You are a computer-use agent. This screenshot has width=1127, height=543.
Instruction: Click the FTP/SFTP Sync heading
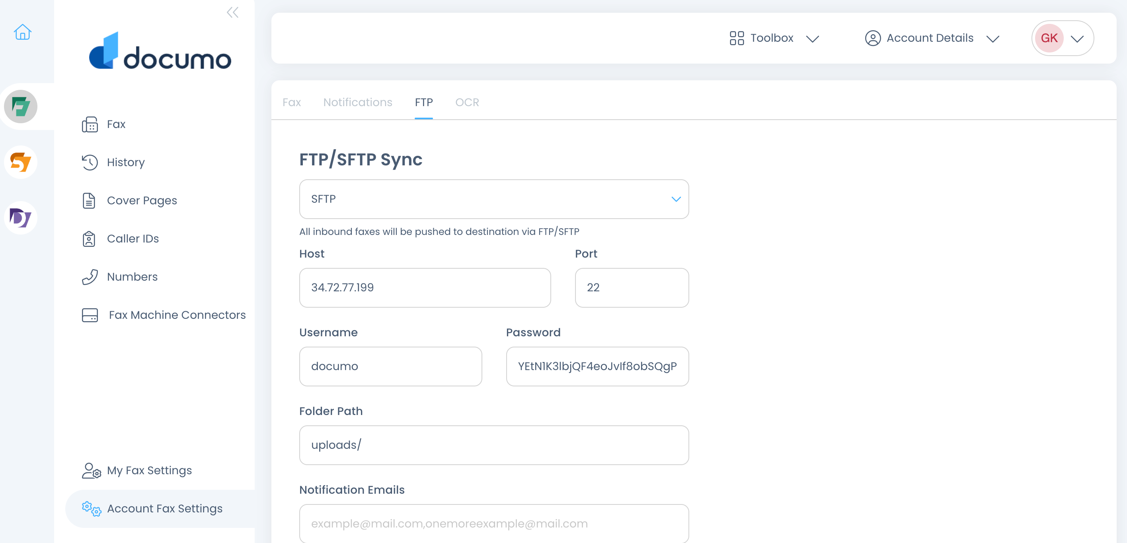pos(361,159)
